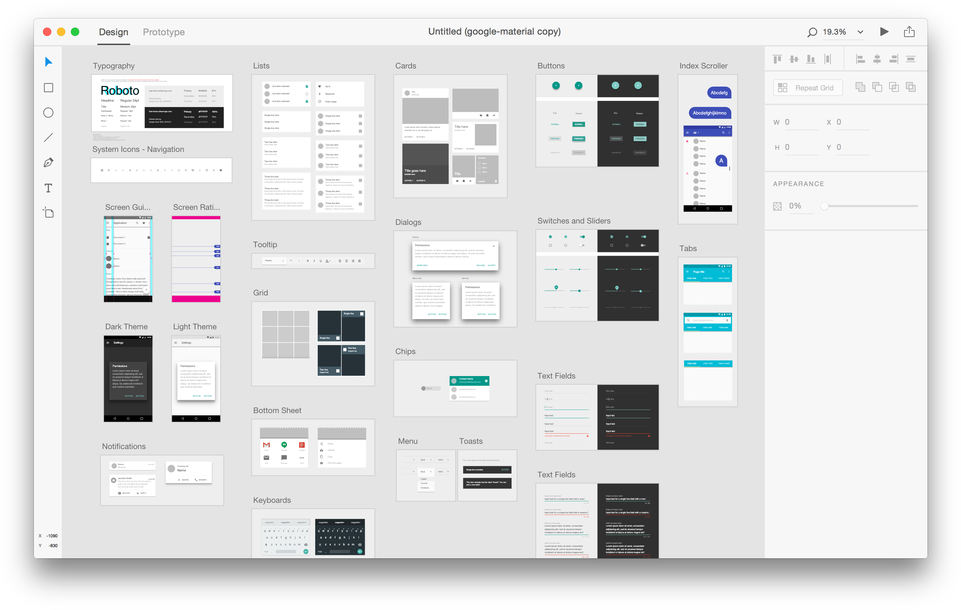Select the Artboard tool
This screenshot has width=961, height=610.
click(48, 212)
